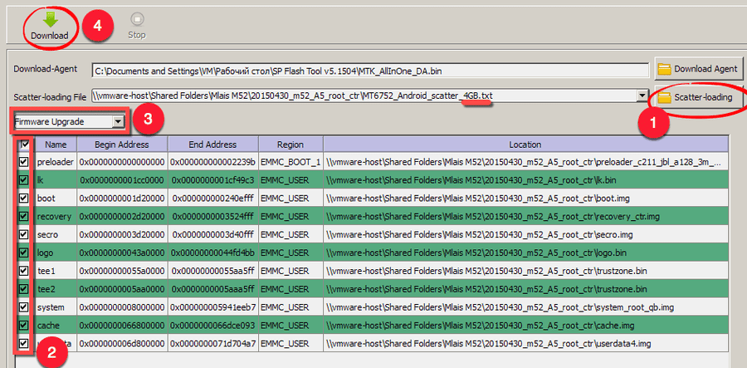Click the Region column header
This screenshot has width=747, height=368.
pos(290,144)
